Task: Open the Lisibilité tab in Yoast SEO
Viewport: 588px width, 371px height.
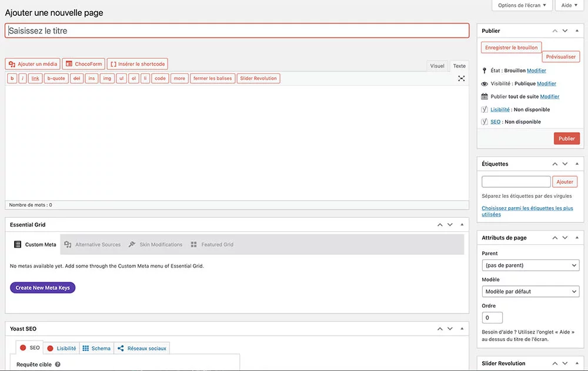Action: 62,348
